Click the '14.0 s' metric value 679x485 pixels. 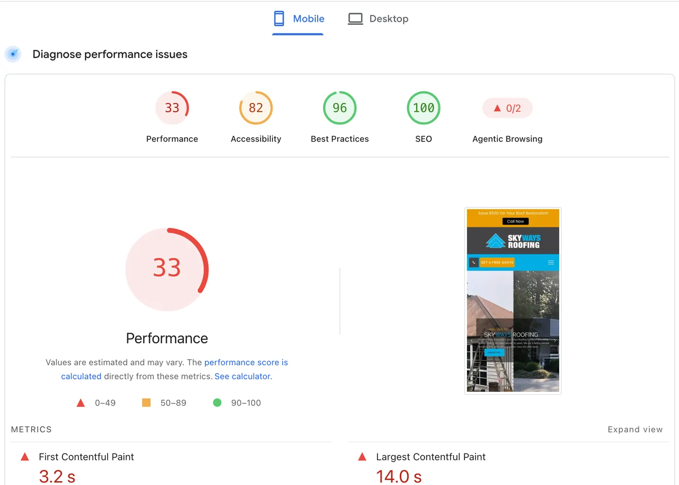pos(399,476)
